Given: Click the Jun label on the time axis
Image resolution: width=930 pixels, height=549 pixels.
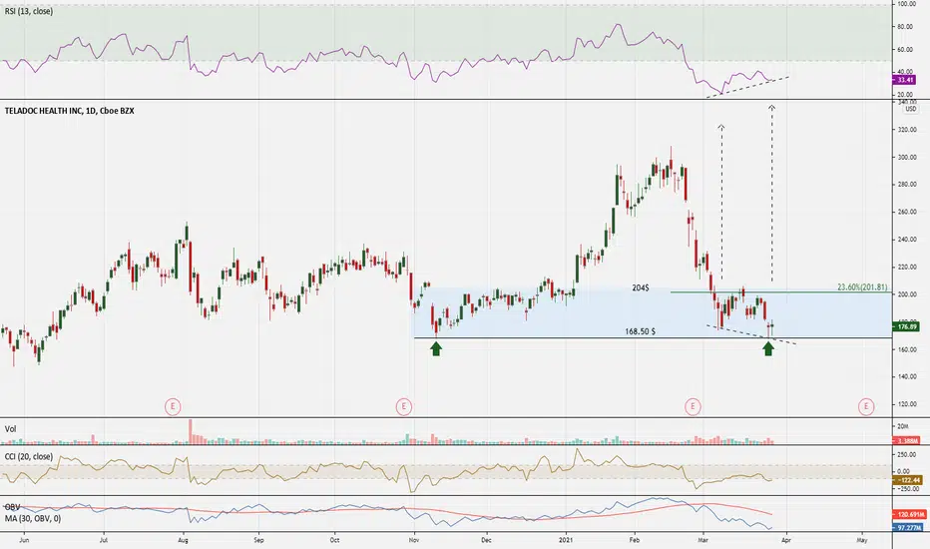Looking at the screenshot, I should 24,541.
